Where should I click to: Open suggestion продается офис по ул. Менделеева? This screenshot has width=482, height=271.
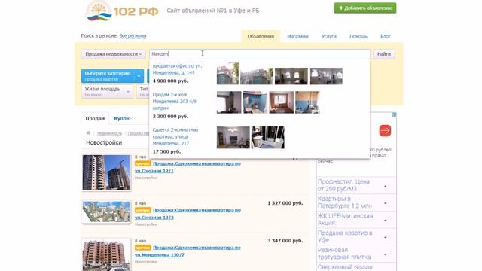pyautogui.click(x=177, y=69)
